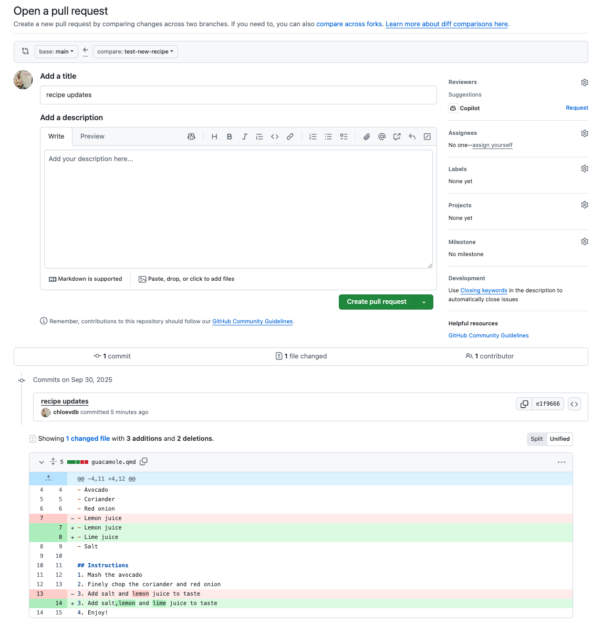613x625 pixels.
Task: Open Reviewers settings gear
Action: (x=585, y=82)
